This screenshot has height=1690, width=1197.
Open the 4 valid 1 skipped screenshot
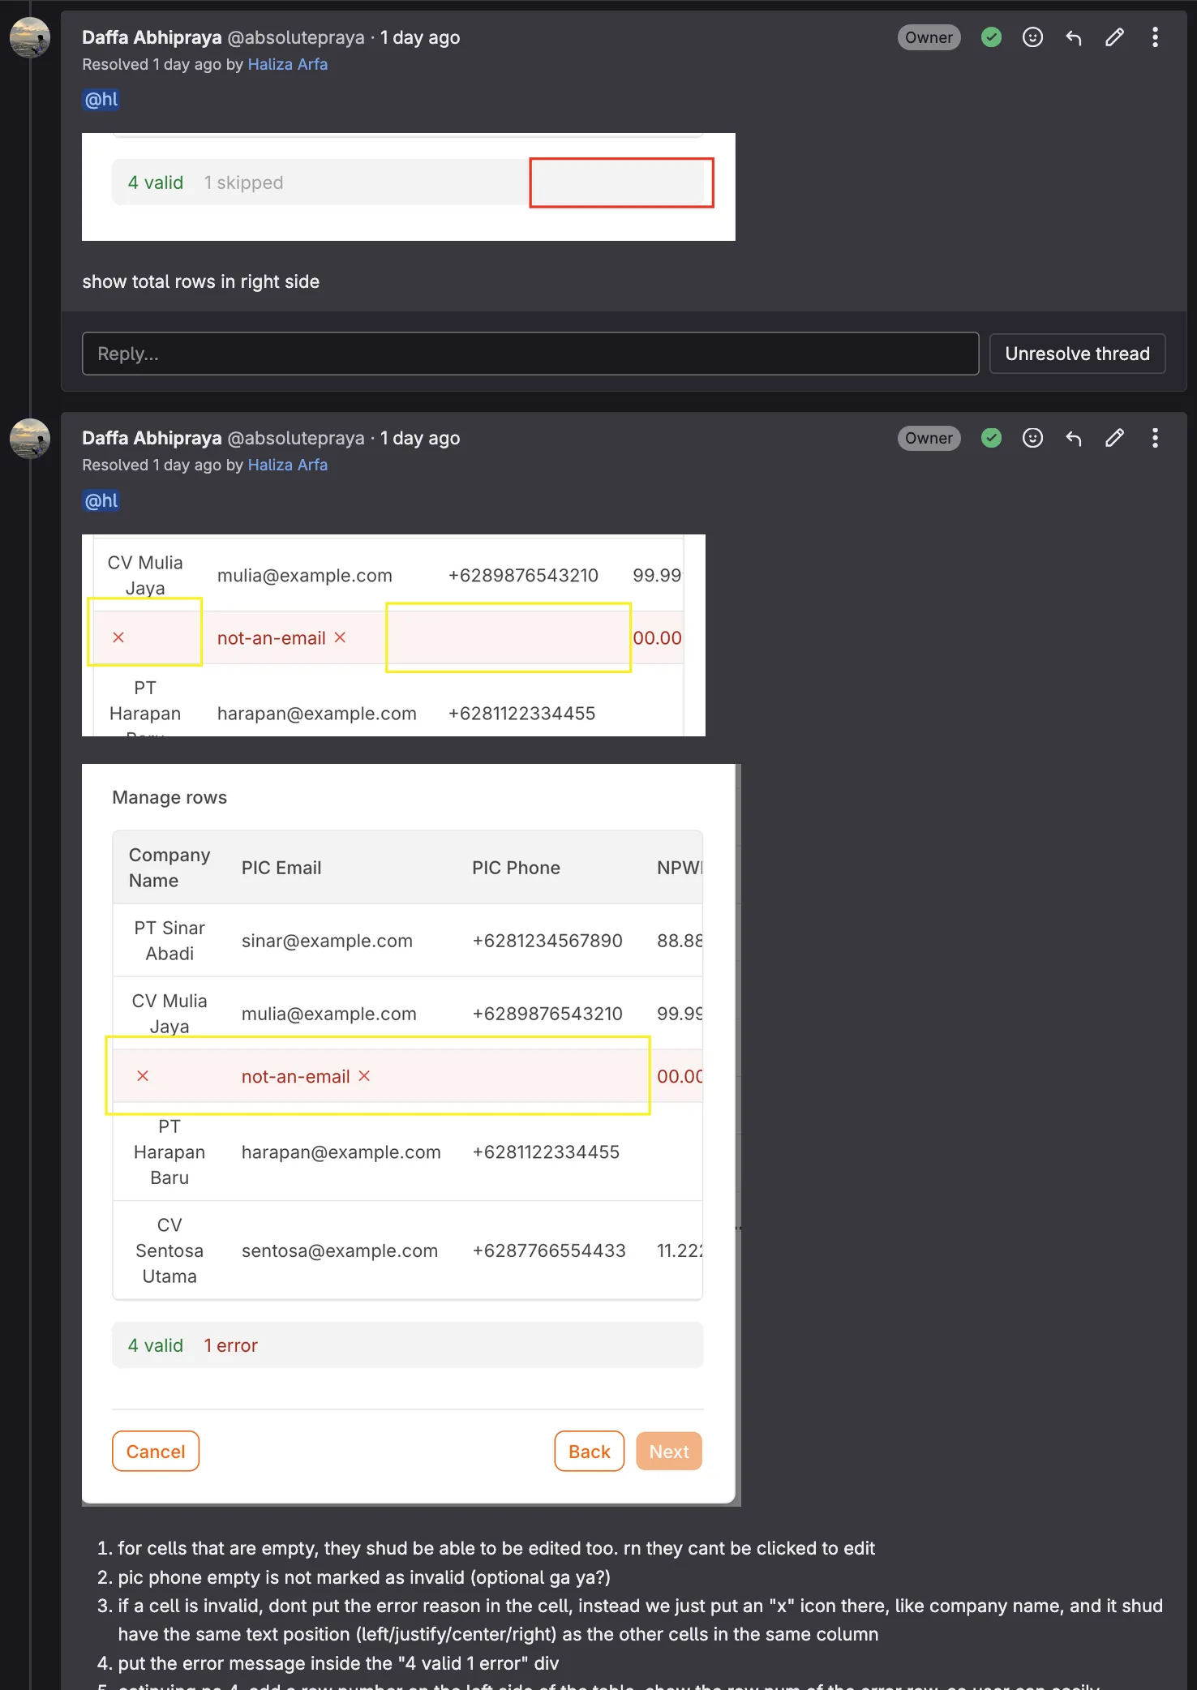(409, 187)
